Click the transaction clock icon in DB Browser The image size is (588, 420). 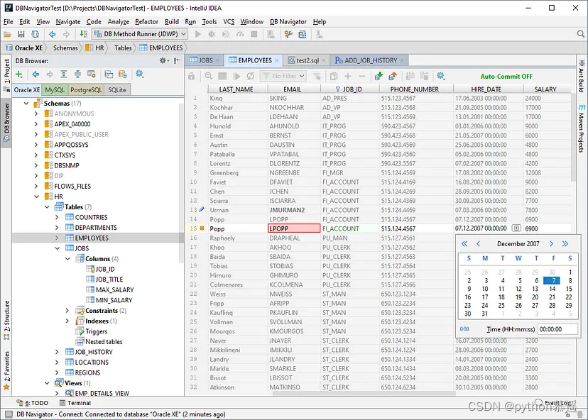coord(123,74)
